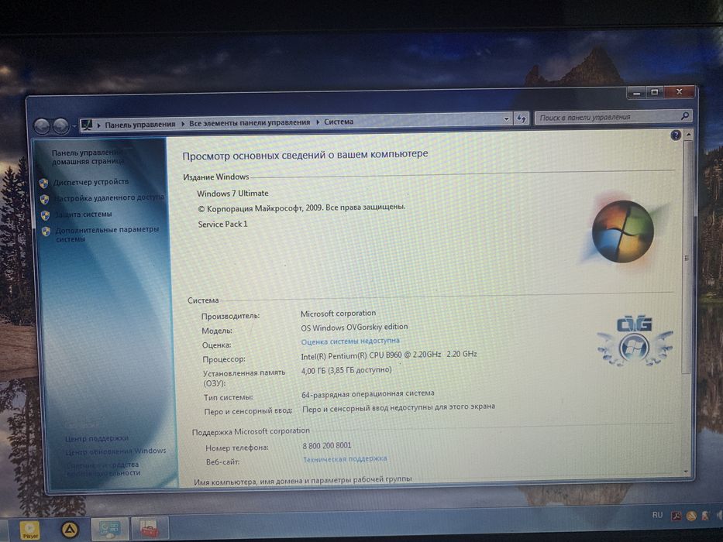723x542 pixels.
Task: Open Дополнительные параметры системы link
Action: (x=107, y=234)
